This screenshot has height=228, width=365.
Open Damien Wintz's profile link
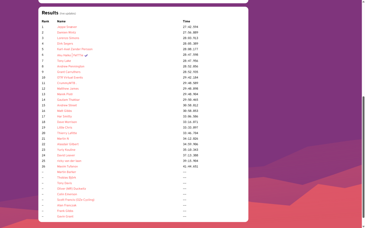tap(67, 32)
